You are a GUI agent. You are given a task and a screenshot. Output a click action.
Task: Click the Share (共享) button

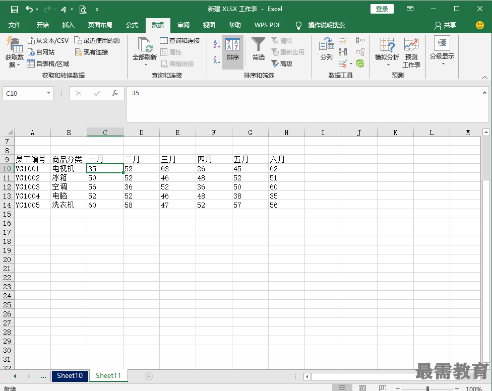pyautogui.click(x=445, y=25)
